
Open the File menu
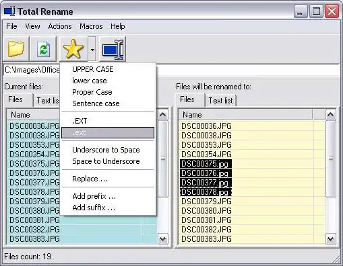click(x=11, y=26)
